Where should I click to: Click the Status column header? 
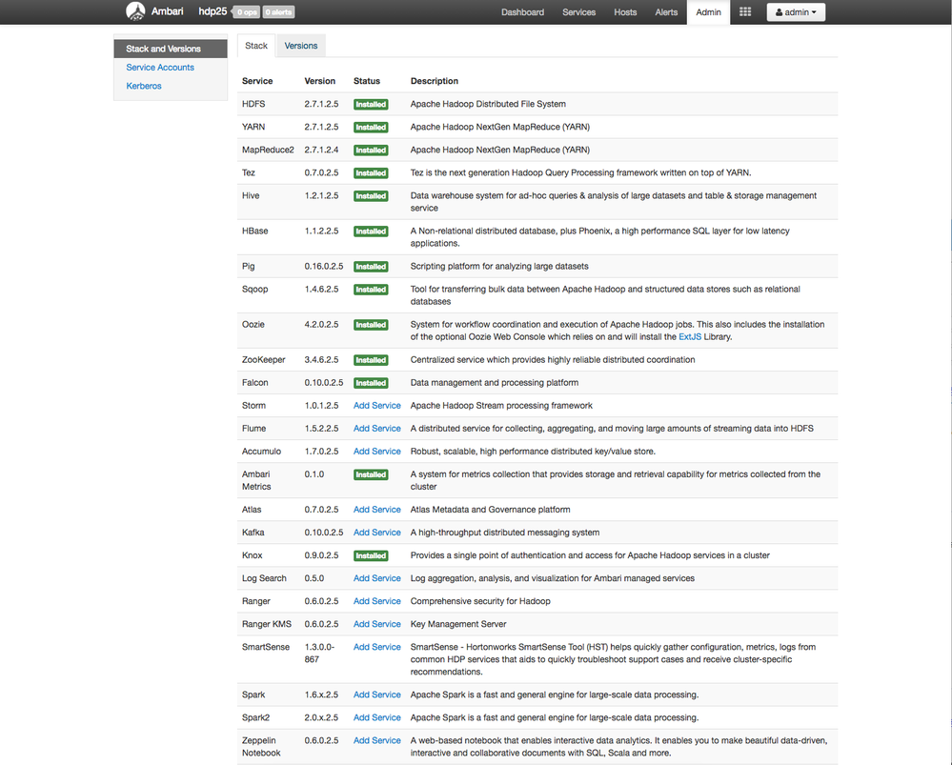coord(367,81)
